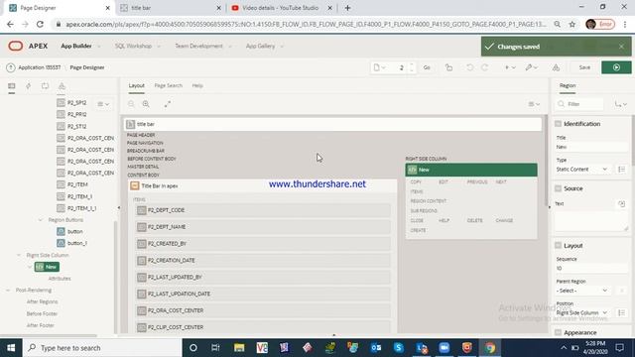Dismiss the Changes saved notification
The height and width of the screenshot is (357, 635).
pyautogui.click(x=621, y=47)
